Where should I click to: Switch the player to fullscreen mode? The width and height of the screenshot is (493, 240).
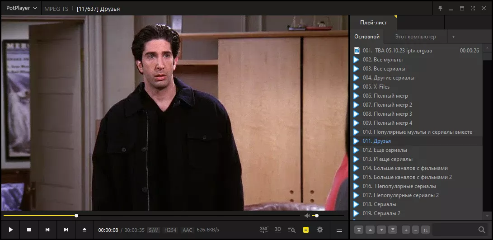[x=473, y=8]
